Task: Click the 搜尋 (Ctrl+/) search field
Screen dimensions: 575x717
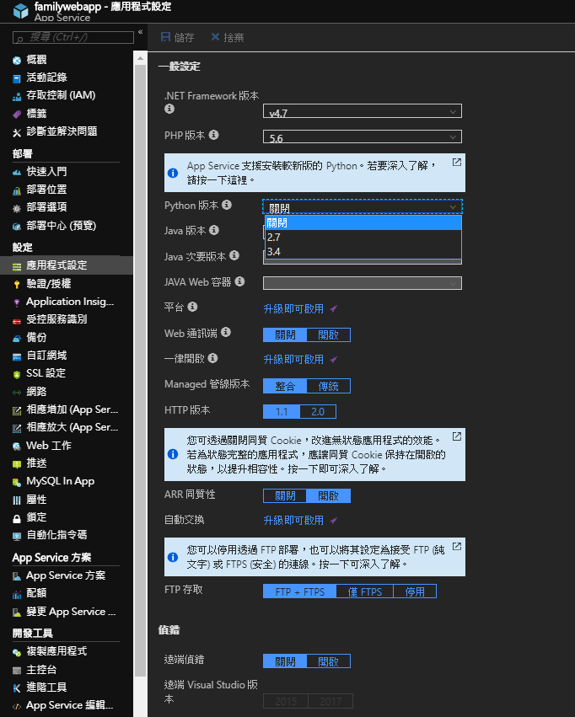Action: 73,38
